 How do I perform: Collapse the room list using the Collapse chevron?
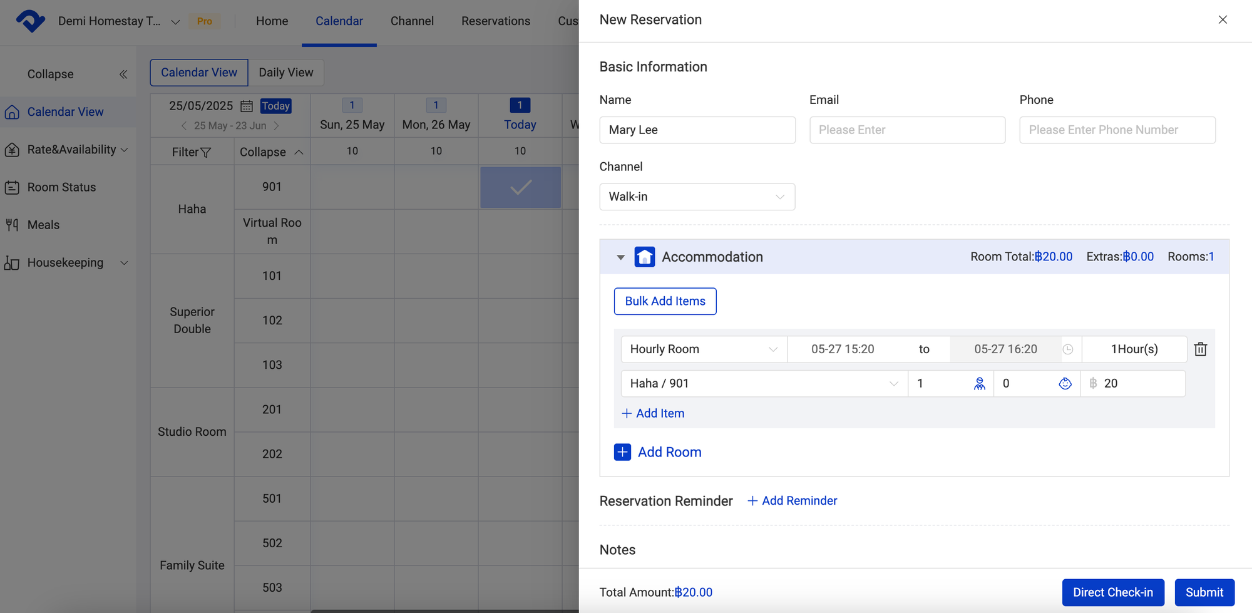299,152
